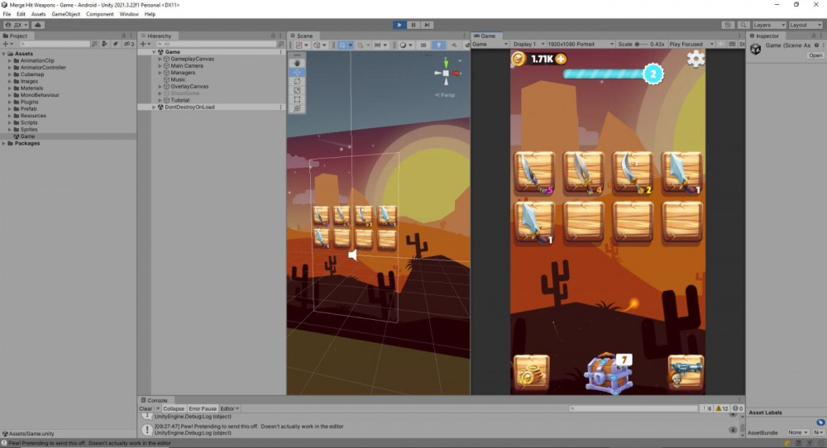This screenshot has height=448, width=827.
Task: Clear the Console with the Clear button
Action: [x=146, y=408]
